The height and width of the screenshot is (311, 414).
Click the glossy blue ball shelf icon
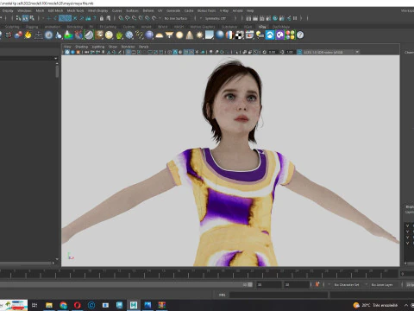pos(220,35)
